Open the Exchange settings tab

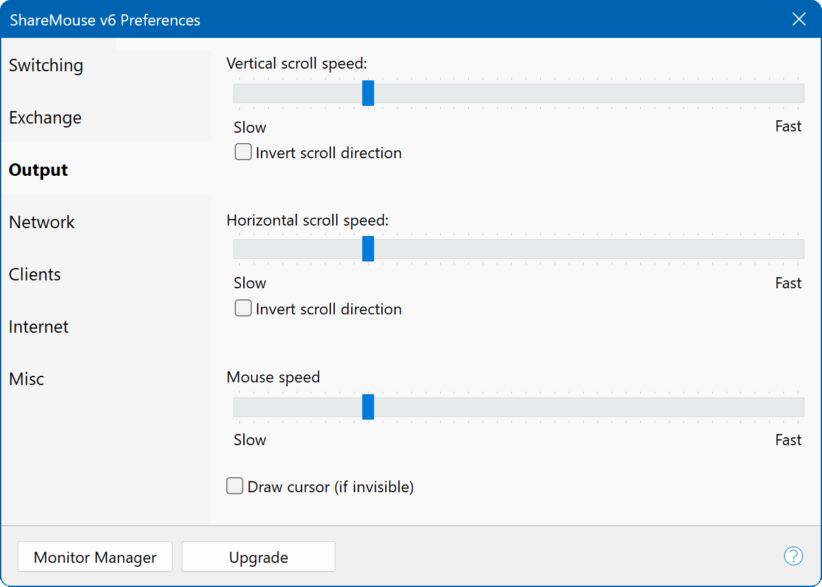[x=106, y=118]
